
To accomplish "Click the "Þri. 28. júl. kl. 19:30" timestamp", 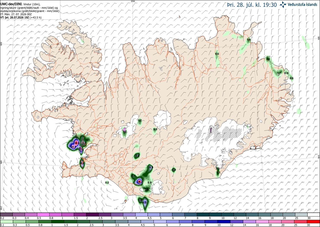I will pos(252,5).
